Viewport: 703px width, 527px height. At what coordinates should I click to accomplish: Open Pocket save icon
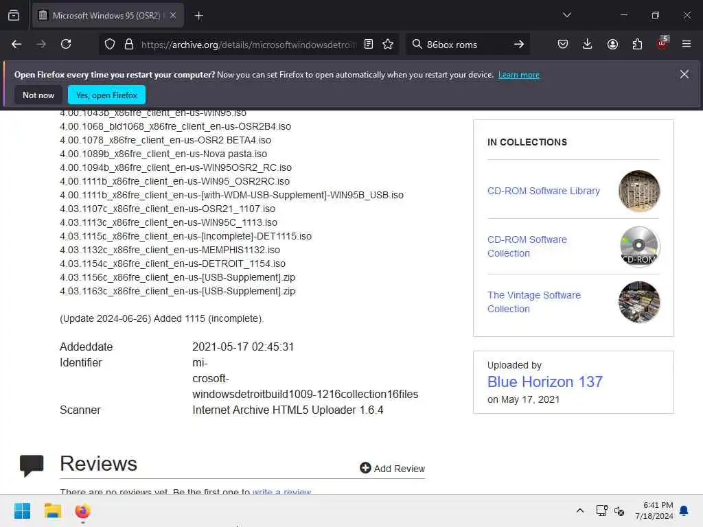tap(563, 44)
